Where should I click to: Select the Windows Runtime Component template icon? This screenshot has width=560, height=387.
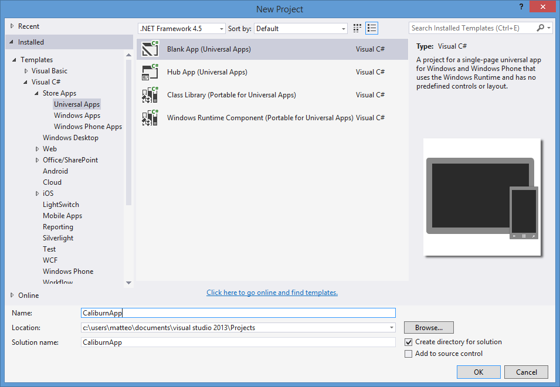pyautogui.click(x=150, y=118)
